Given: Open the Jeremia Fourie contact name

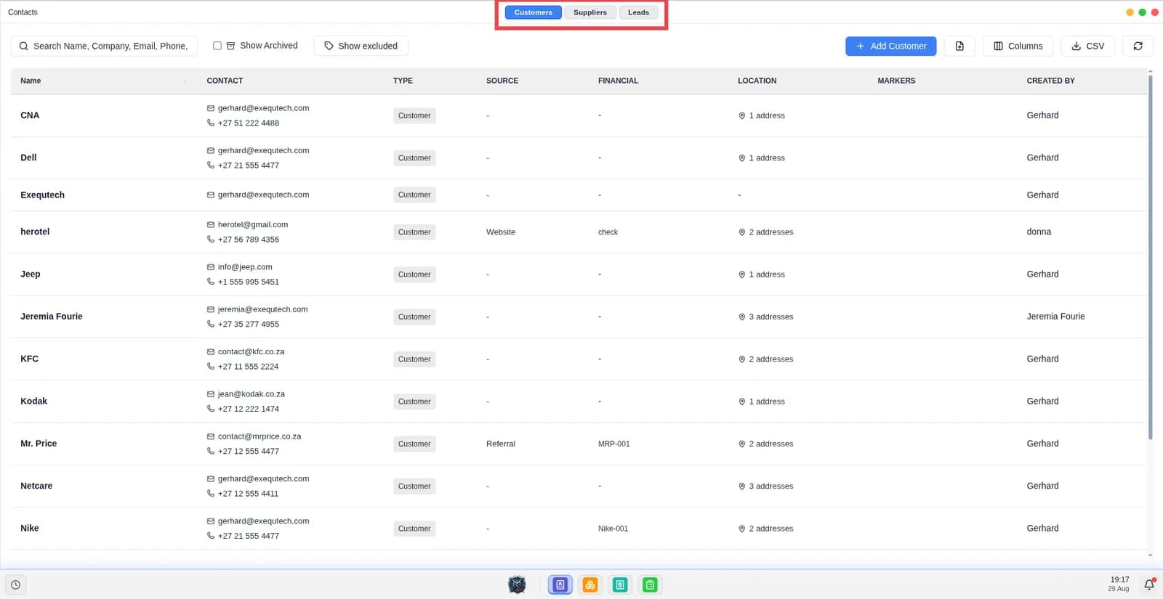Looking at the screenshot, I should point(52,317).
